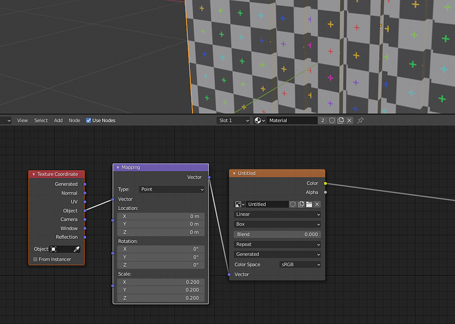
Task: Collapse the Mapping node with its triangle
Action: (x=118, y=168)
